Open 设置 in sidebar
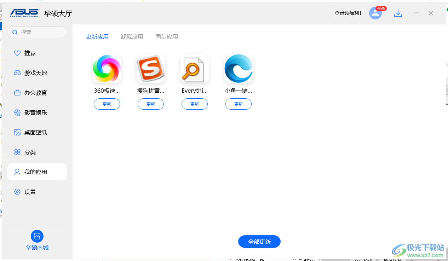Viewport: 448px width, 261px height. (37, 192)
